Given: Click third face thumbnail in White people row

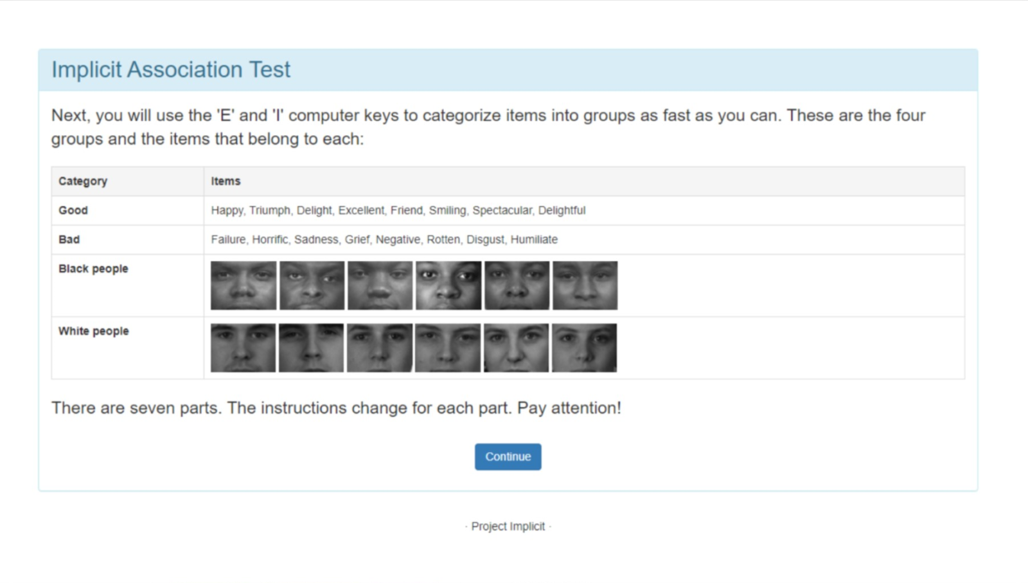Looking at the screenshot, I should (380, 348).
